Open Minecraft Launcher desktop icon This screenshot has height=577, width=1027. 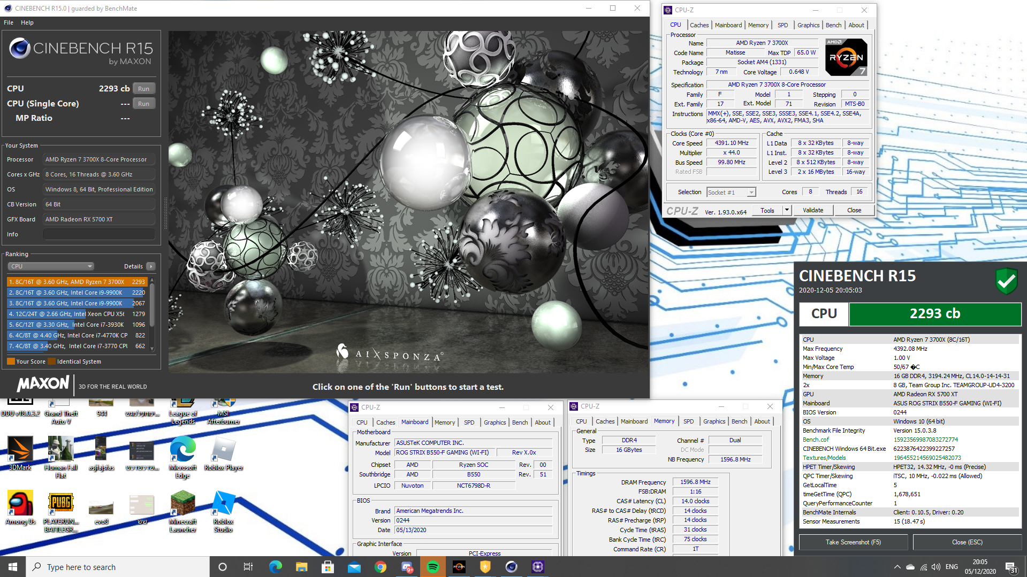pyautogui.click(x=182, y=512)
